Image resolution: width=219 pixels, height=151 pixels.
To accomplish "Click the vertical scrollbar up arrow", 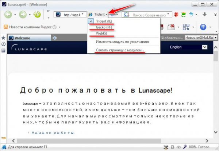I will pos(216,47).
